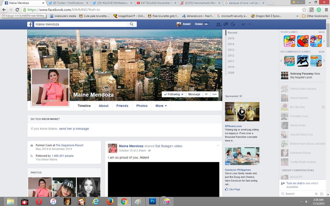Switch to the Friends tab
Screen dimensions: 330x206
coord(122,106)
